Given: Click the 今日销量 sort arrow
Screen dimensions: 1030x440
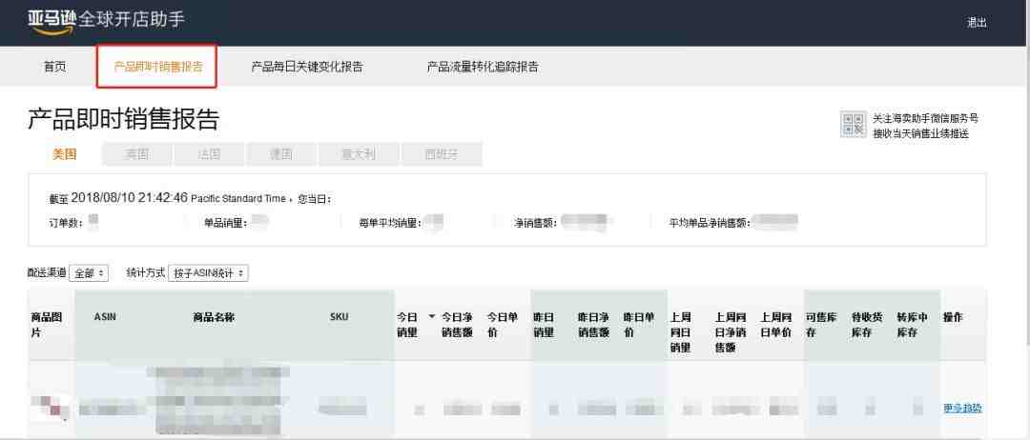Looking at the screenshot, I should point(431,316).
